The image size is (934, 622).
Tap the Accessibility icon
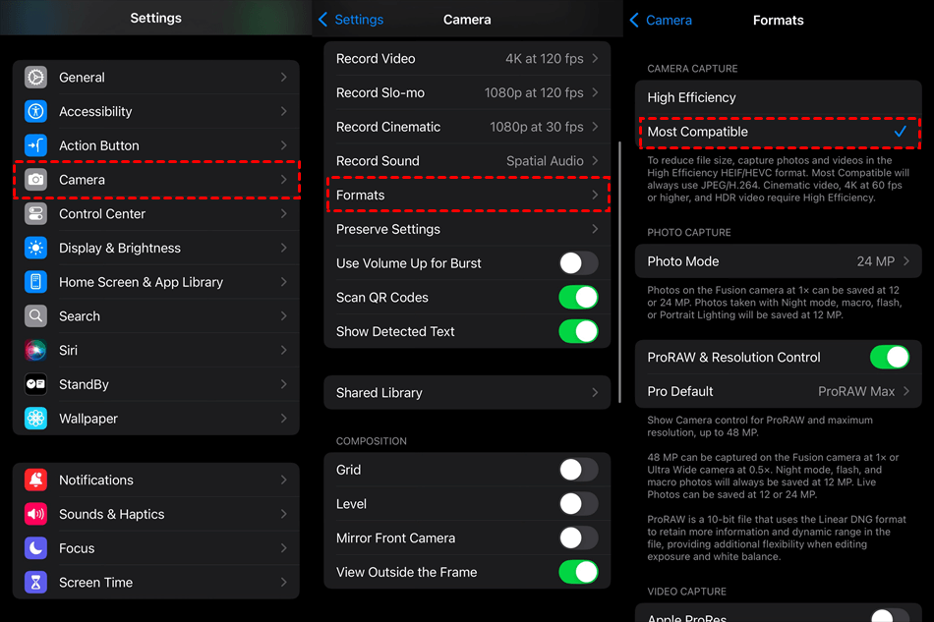coord(35,111)
